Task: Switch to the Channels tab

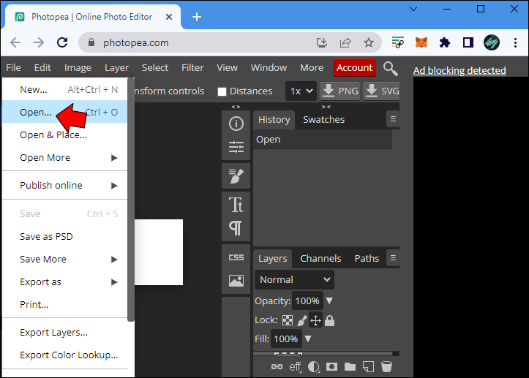Action: tap(320, 258)
